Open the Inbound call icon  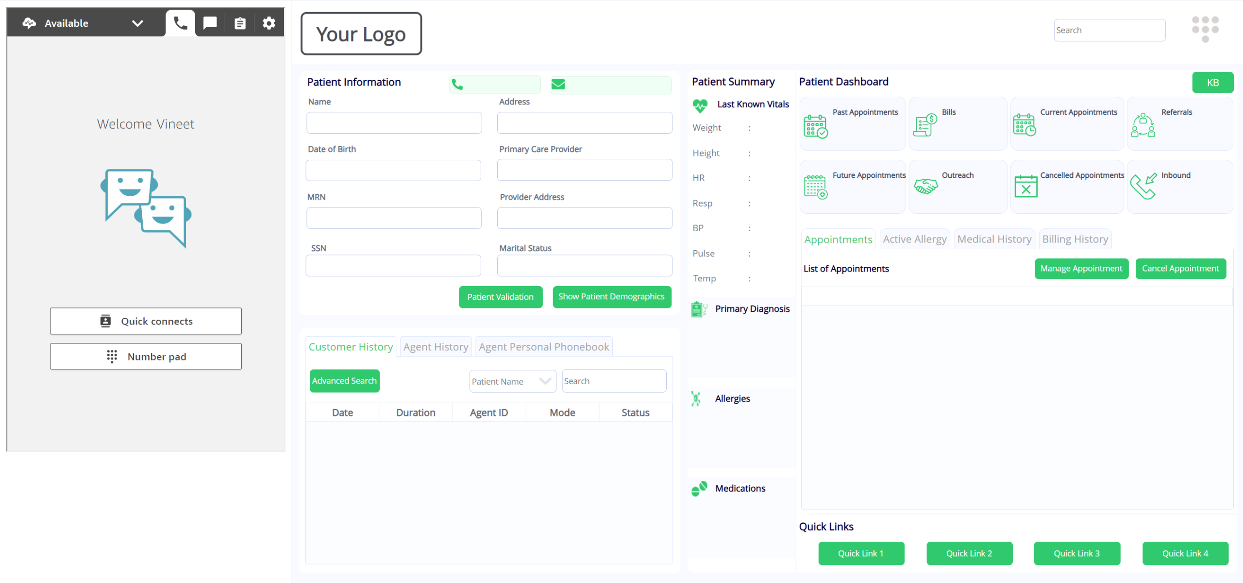tap(1143, 187)
